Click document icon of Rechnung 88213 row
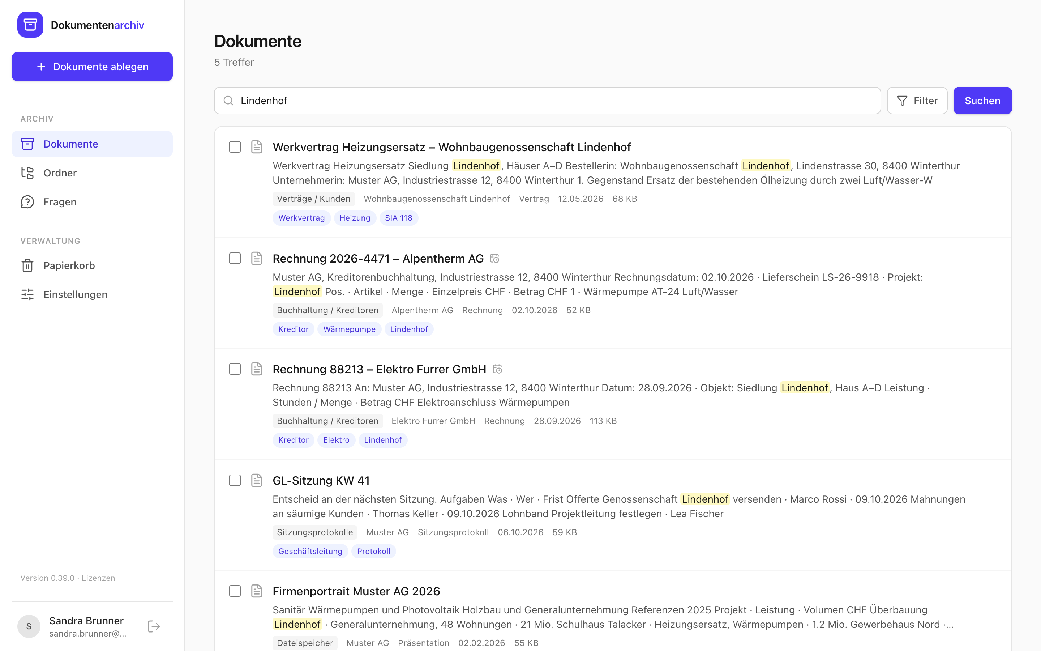Image resolution: width=1041 pixels, height=651 pixels. pos(256,369)
